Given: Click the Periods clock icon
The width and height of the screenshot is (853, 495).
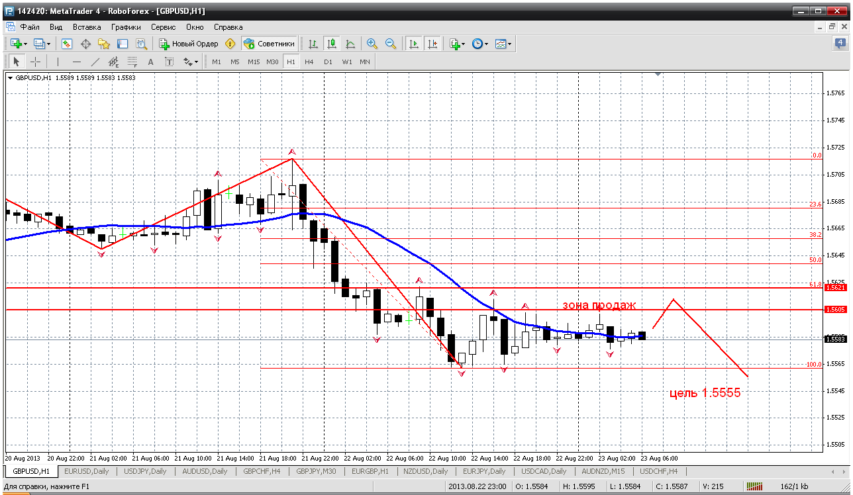Looking at the screenshot, I should (x=477, y=44).
